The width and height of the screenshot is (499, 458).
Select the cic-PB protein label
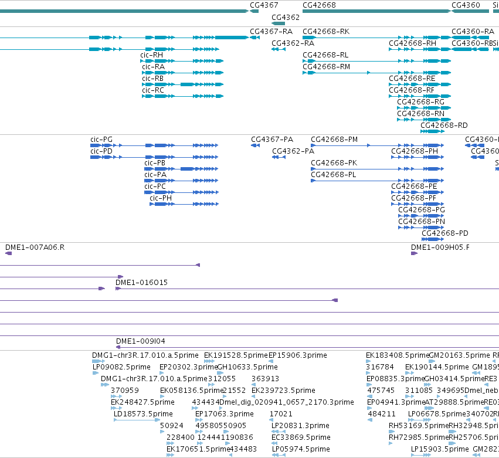155,163
